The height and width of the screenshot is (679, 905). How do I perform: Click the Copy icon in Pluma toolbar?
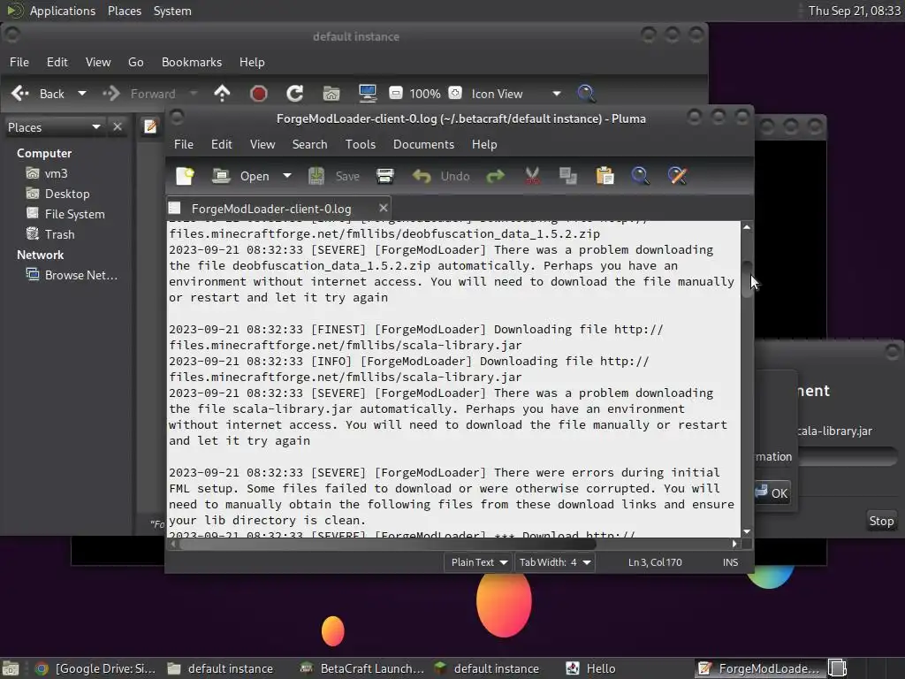click(568, 176)
